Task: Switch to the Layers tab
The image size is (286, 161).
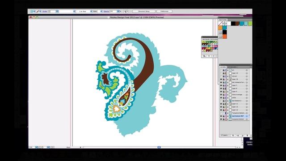Action: coord(223,67)
